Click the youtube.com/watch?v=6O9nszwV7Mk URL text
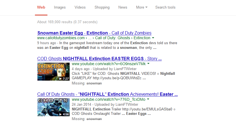The height and width of the screenshot is (122, 236). point(109,64)
